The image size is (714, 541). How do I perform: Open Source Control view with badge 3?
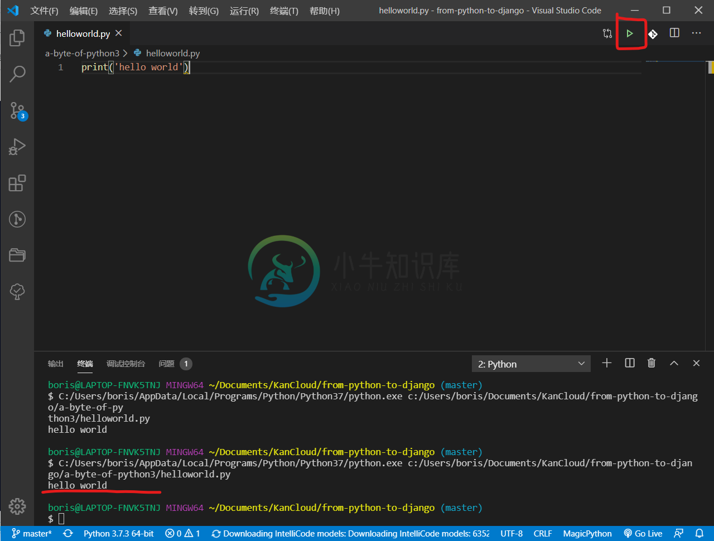17,110
